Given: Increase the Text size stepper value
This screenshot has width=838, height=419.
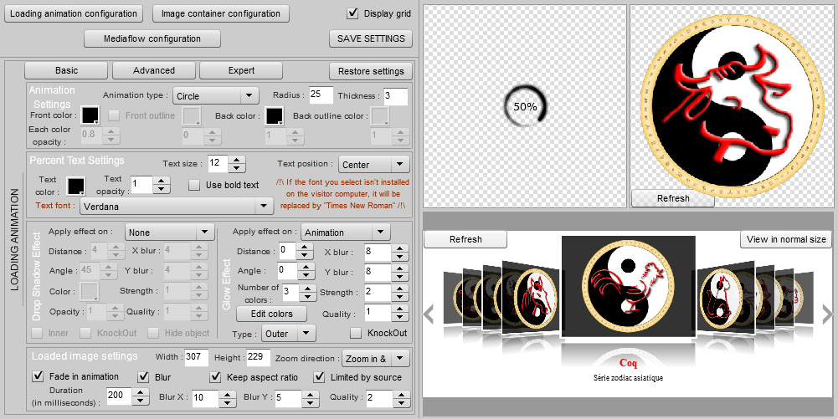Looking at the screenshot, I should (x=236, y=160).
